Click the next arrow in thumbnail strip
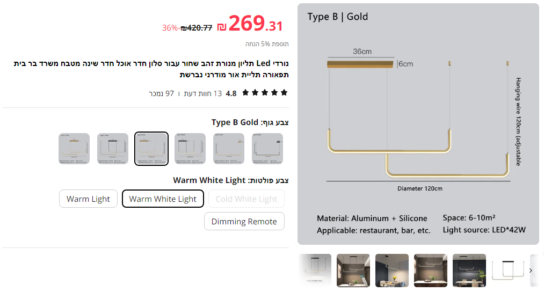Viewport: 544px width, 292px height. point(531,271)
